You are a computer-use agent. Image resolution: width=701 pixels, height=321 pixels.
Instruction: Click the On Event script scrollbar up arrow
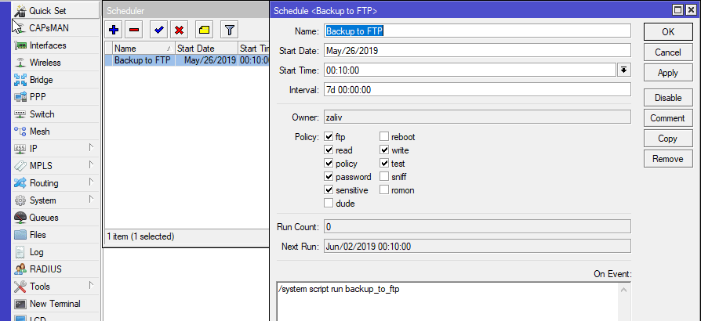click(624, 290)
